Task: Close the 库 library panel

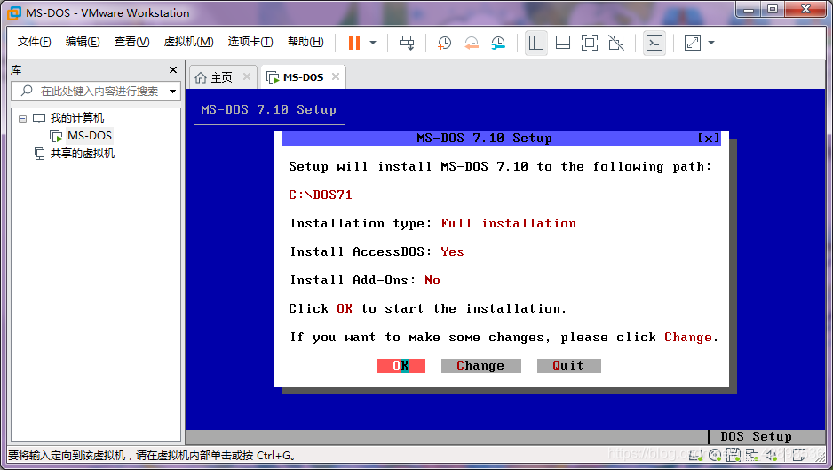Action: click(172, 69)
